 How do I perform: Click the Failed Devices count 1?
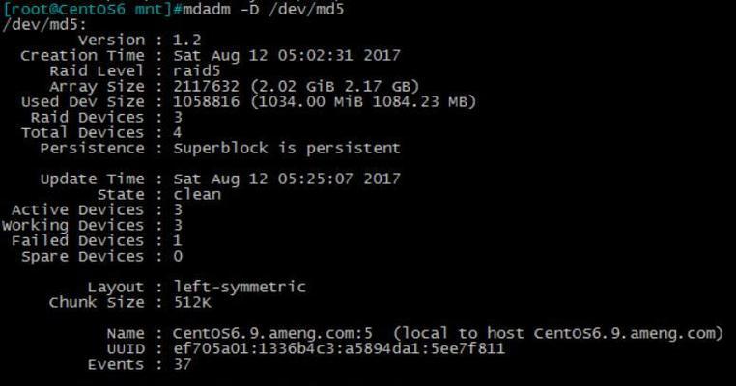pyautogui.click(x=178, y=240)
